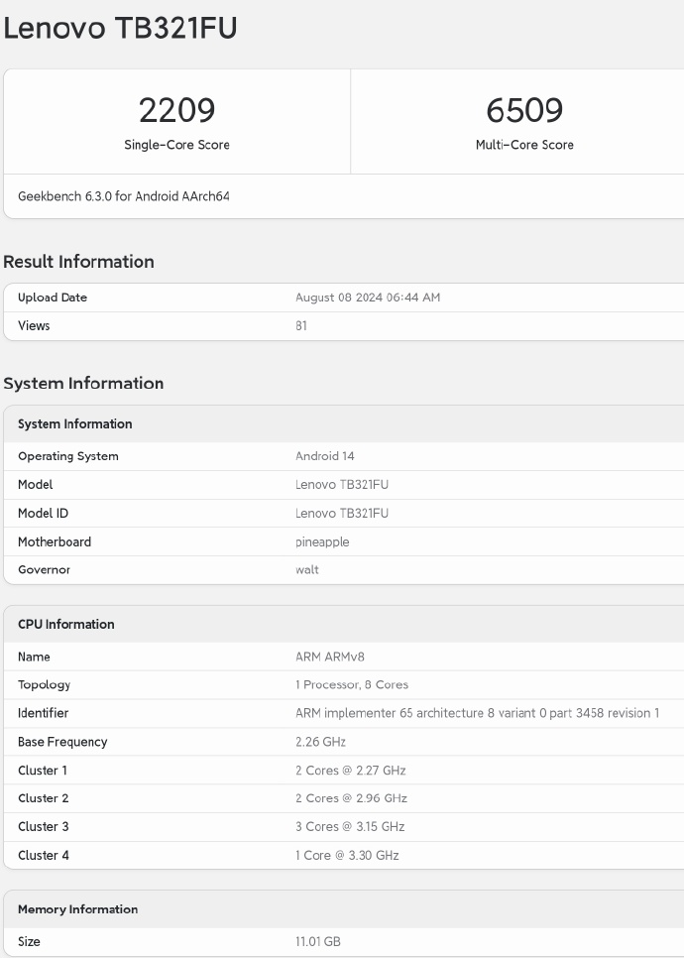Select the pineapple motherboard value
684x958 pixels.
tap(322, 542)
